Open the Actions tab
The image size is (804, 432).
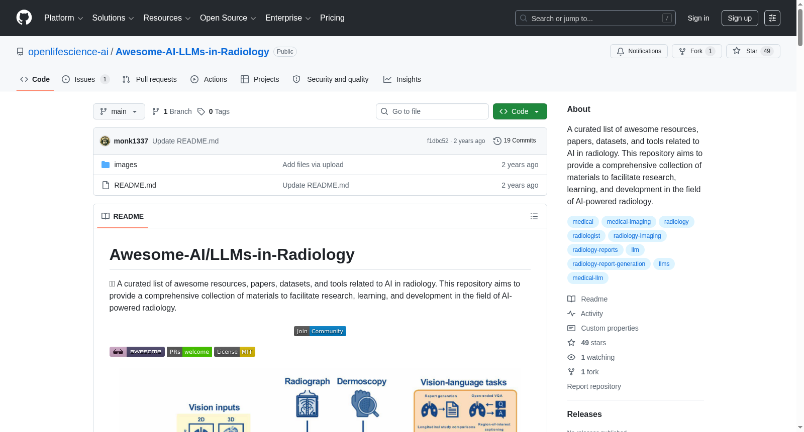(x=209, y=79)
